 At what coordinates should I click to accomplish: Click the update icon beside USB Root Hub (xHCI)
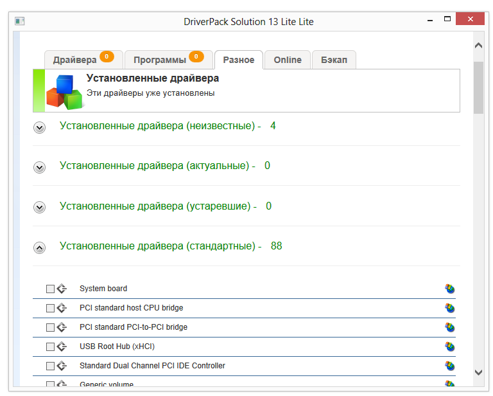tap(450, 346)
